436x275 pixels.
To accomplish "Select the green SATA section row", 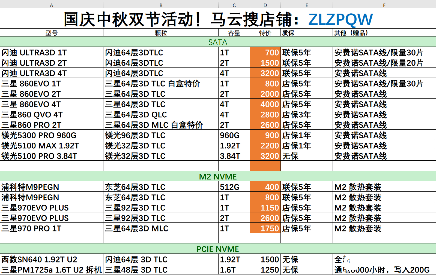I will (218, 42).
